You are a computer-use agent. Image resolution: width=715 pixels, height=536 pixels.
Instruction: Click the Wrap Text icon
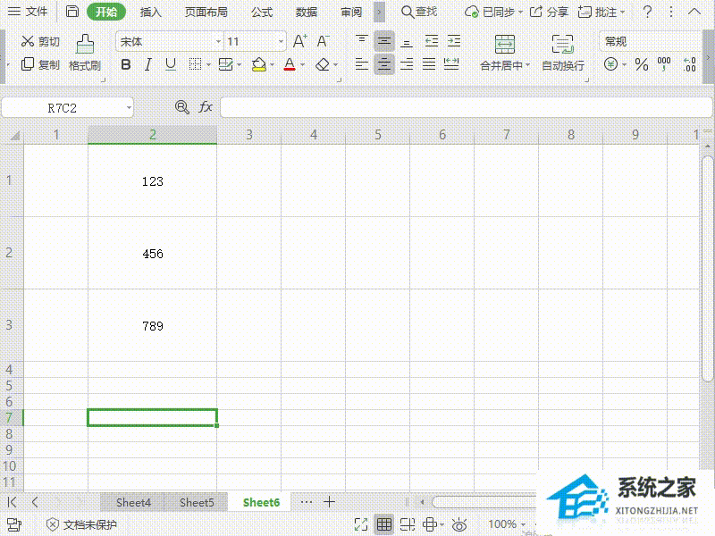tap(562, 45)
